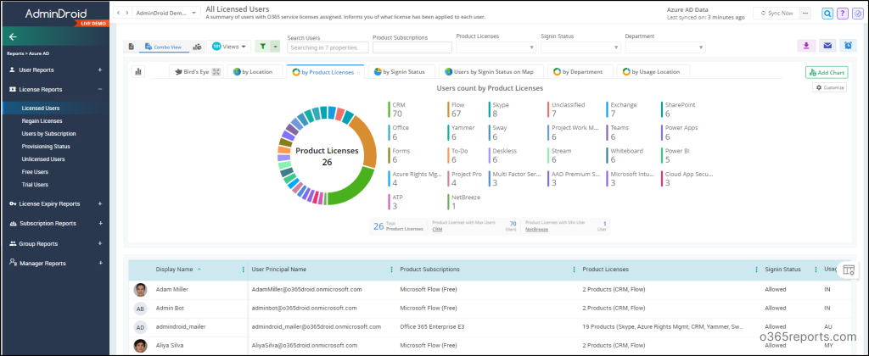Open Regain Licenses report
This screenshot has width=869, height=356.
pyautogui.click(x=42, y=120)
